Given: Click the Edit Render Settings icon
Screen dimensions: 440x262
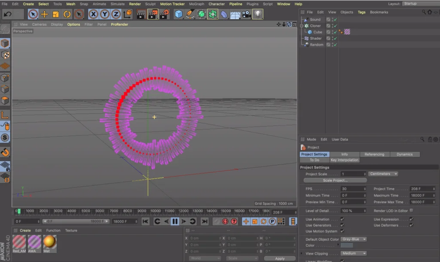Looking at the screenshot, I should tap(164, 14).
